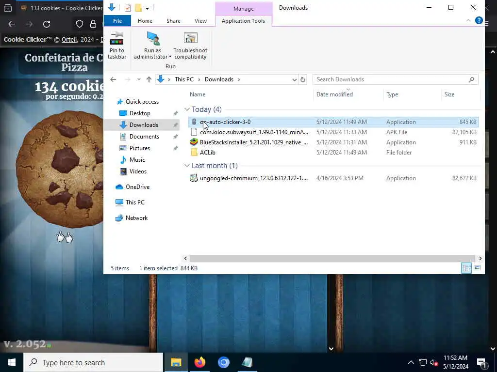Open Firefox from the taskbar

pos(199,362)
